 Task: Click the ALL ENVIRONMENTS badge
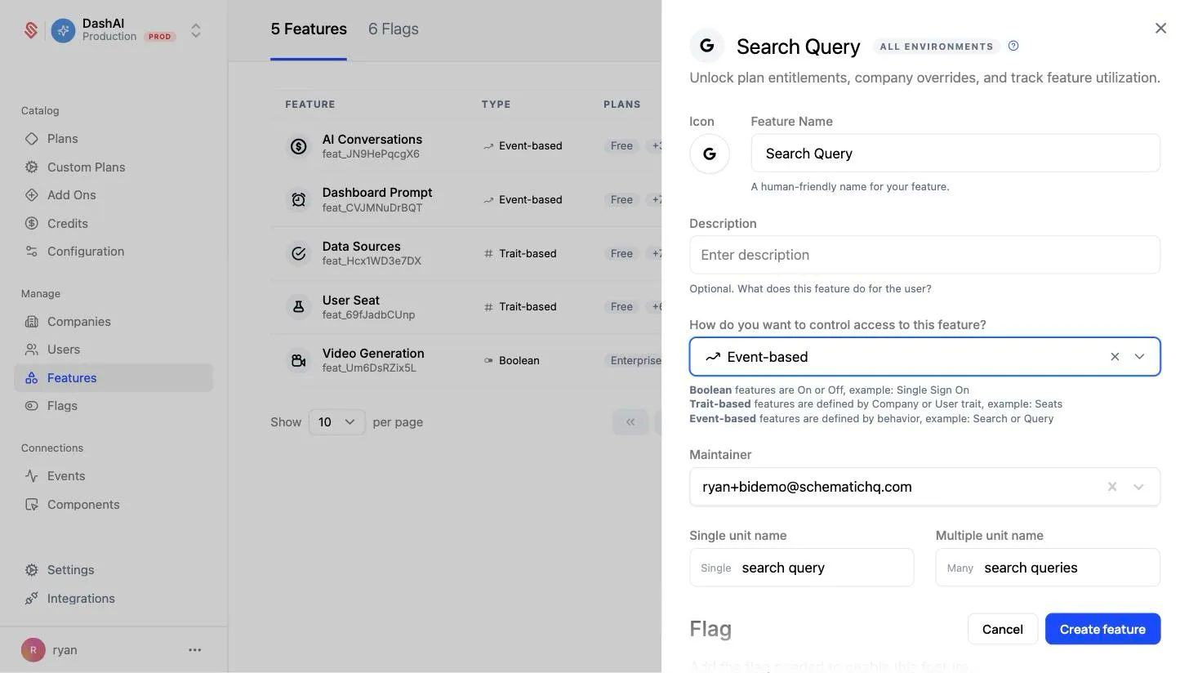click(937, 47)
